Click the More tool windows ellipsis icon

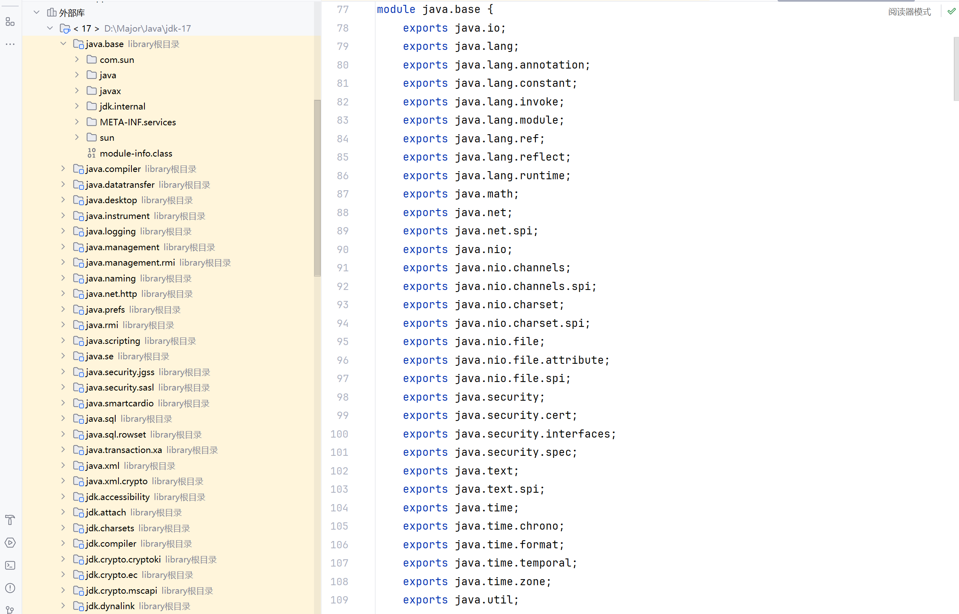tap(10, 44)
